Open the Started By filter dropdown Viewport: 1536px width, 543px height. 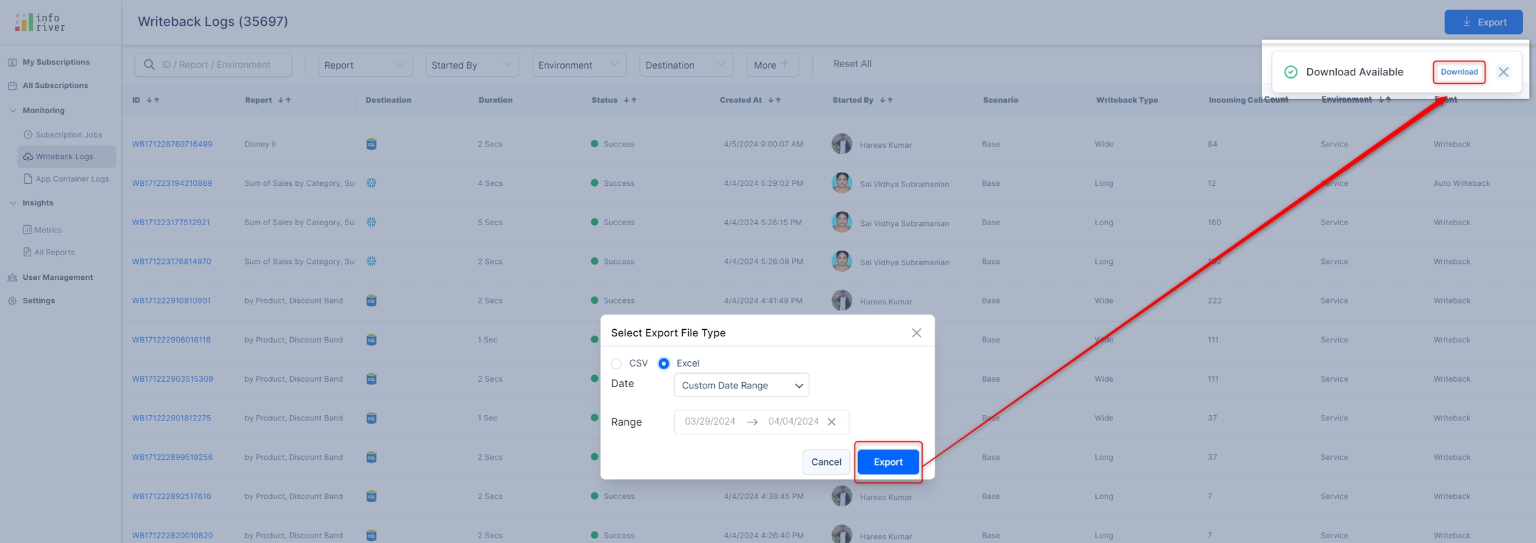pos(471,65)
